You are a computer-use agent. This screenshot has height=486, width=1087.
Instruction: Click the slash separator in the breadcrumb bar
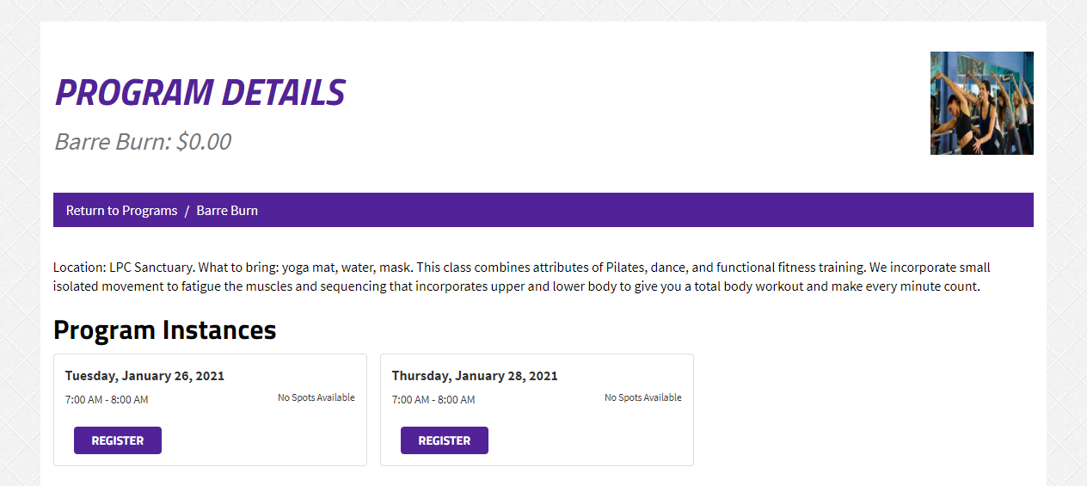click(x=187, y=210)
